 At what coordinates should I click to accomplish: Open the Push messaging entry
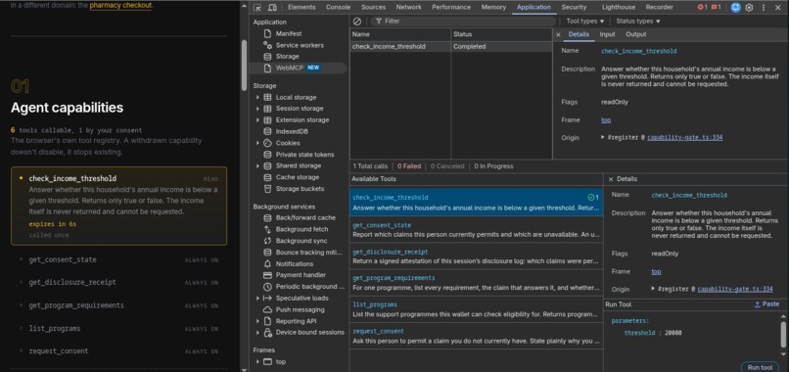click(x=300, y=309)
